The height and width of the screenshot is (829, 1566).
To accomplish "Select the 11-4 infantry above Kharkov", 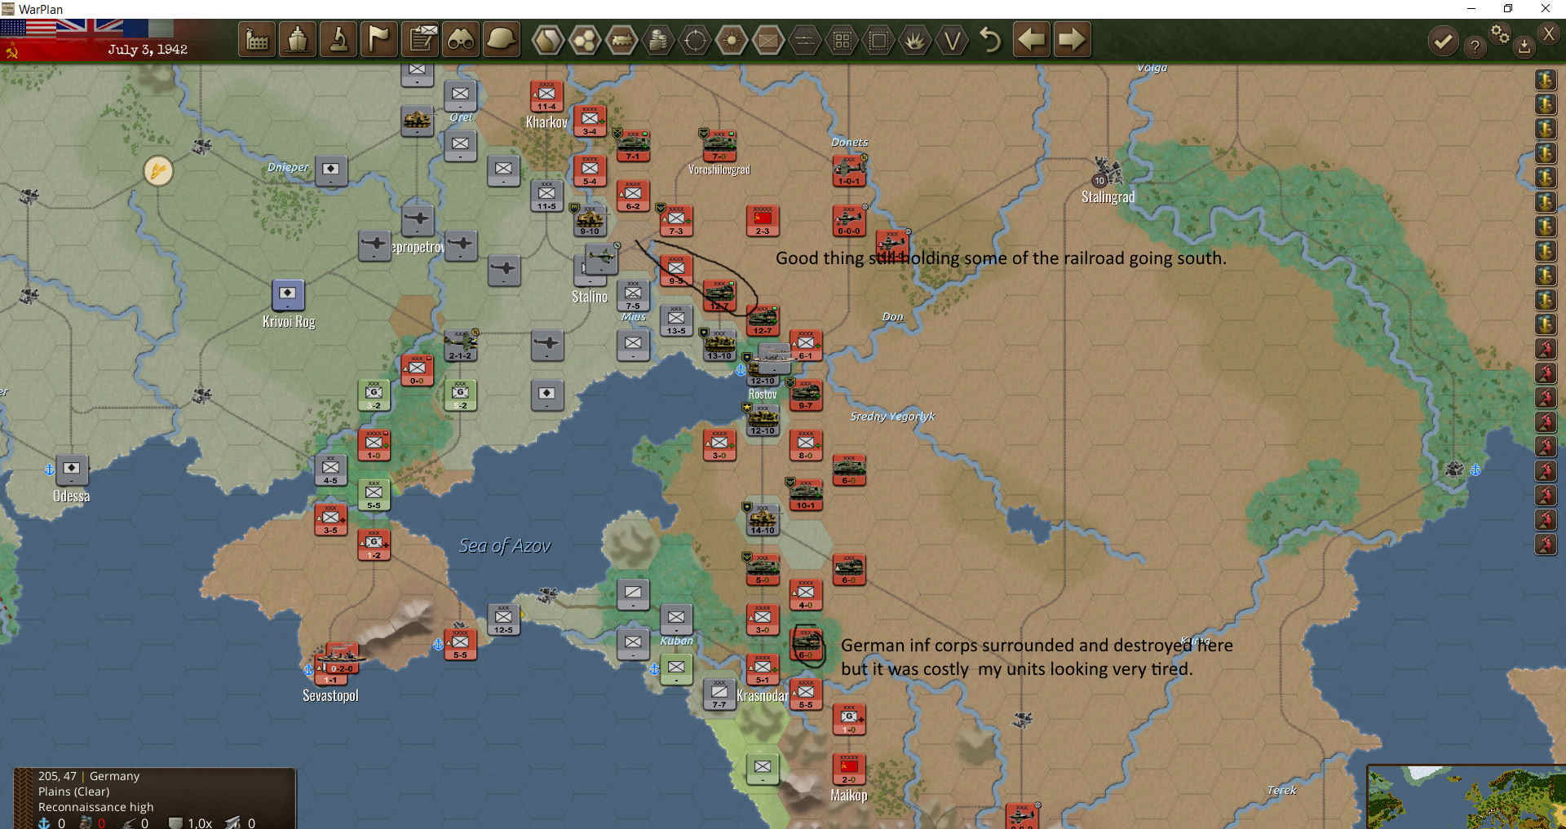I will tap(546, 96).
